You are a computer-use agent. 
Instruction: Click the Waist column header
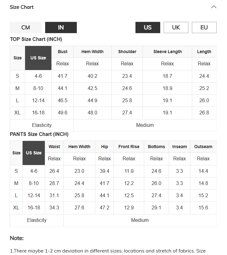coord(54,147)
